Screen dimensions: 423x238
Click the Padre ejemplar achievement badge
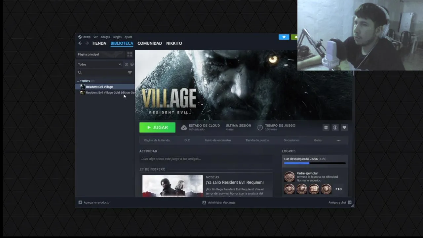(289, 177)
